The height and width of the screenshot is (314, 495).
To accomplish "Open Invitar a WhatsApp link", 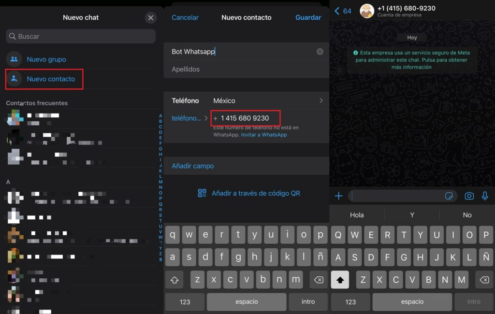I will click(264, 135).
